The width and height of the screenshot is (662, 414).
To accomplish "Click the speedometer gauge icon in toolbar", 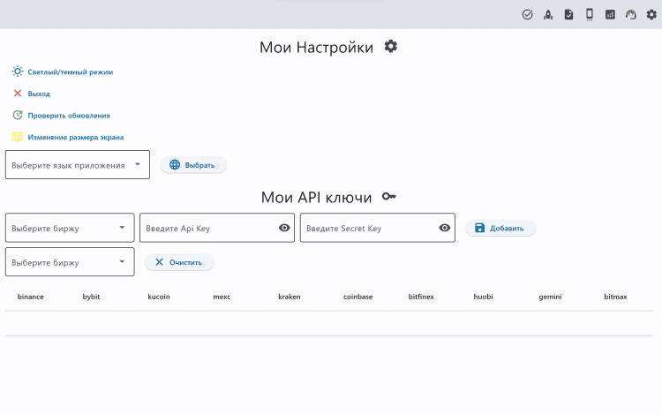I will (630, 14).
